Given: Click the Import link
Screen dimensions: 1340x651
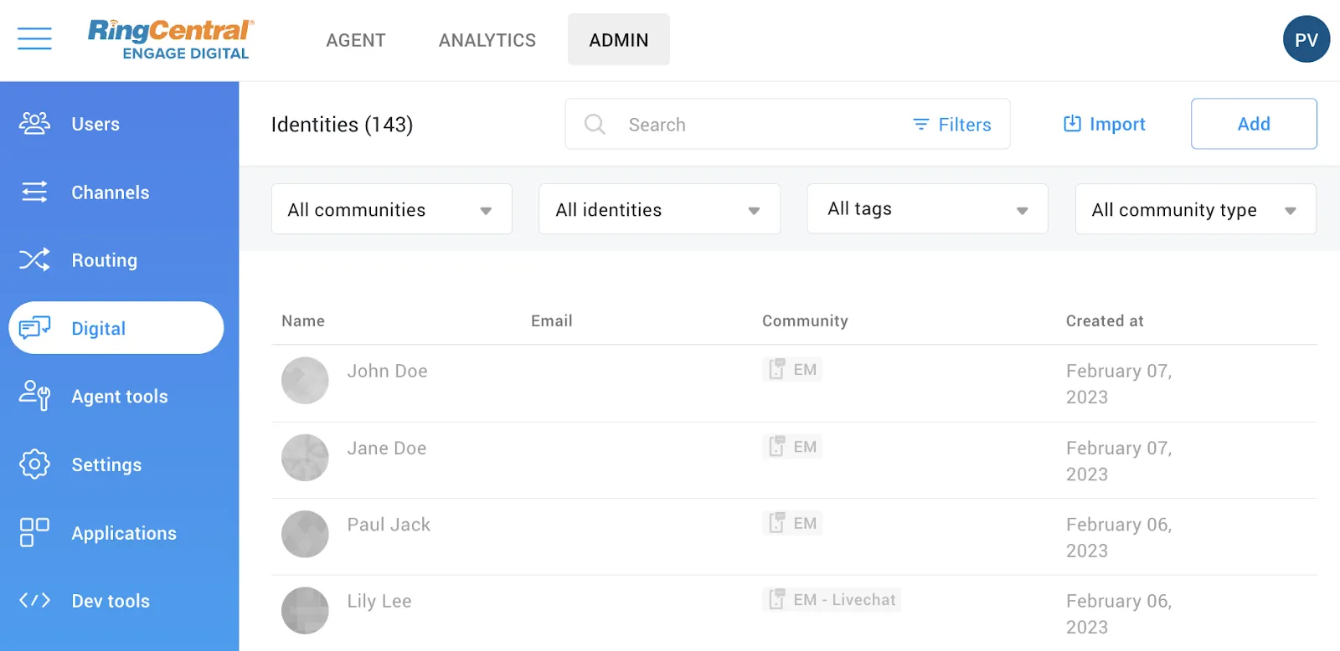Looking at the screenshot, I should [x=1104, y=124].
